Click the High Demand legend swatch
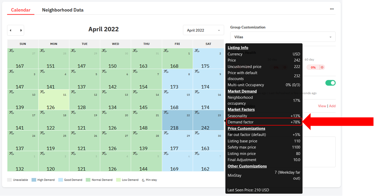Screen dimensions: 374x196 tap(34, 180)
